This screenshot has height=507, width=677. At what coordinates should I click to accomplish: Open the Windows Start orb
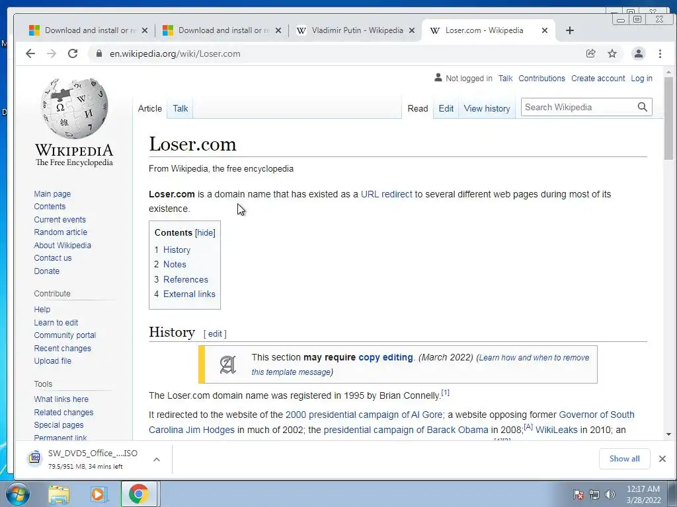pos(18,494)
